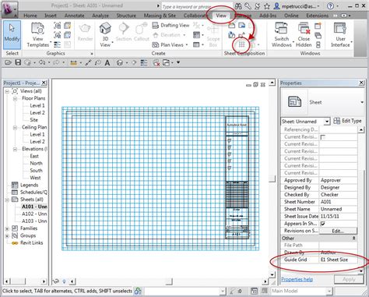Toggle the Appears In Sheet List checkbox
The height and width of the screenshot is (297, 369).
tap(323, 224)
